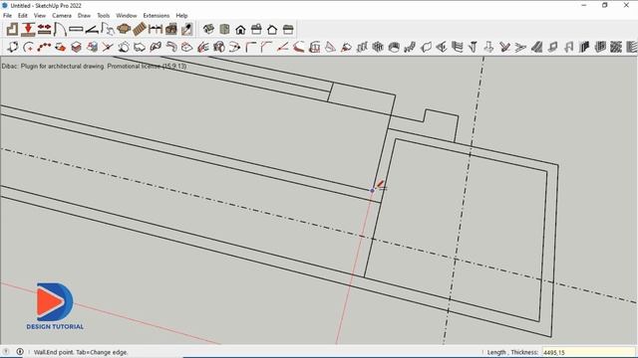The height and width of the screenshot is (358, 638).
Task: Open the File menu
Action: 7,16
